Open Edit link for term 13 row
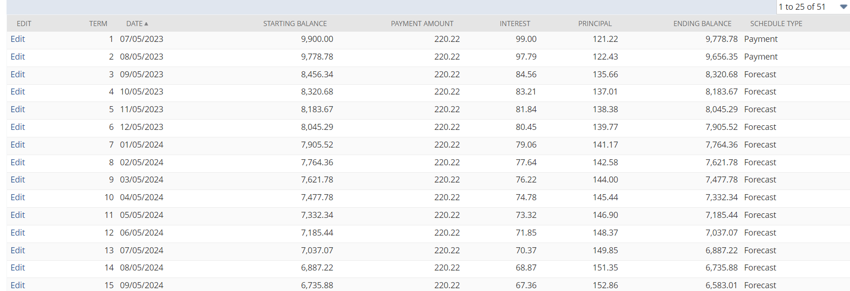The width and height of the screenshot is (850, 291). pos(18,250)
